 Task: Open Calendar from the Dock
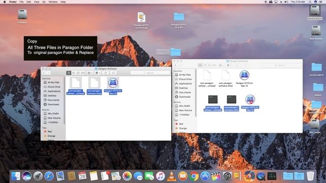83,176
